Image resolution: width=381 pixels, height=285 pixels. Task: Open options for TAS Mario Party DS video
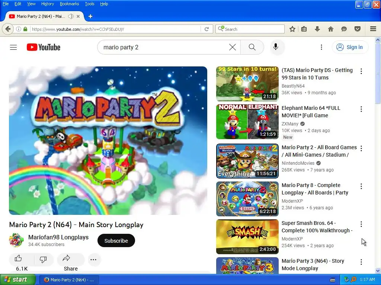(361, 71)
